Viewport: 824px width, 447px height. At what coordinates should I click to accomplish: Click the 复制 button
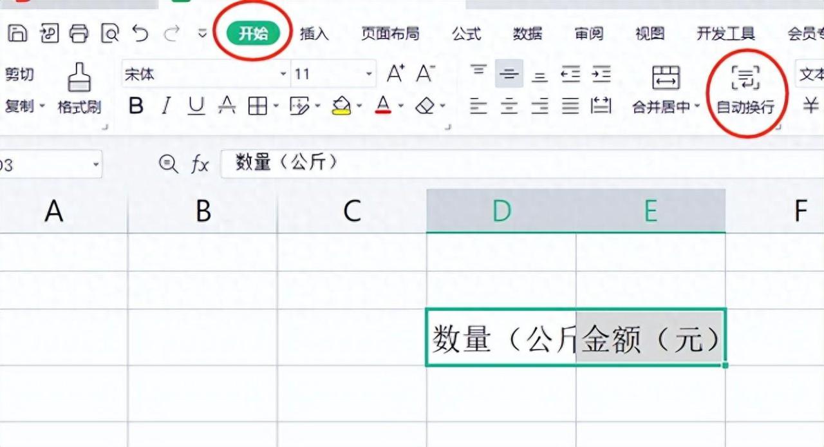coord(19,106)
